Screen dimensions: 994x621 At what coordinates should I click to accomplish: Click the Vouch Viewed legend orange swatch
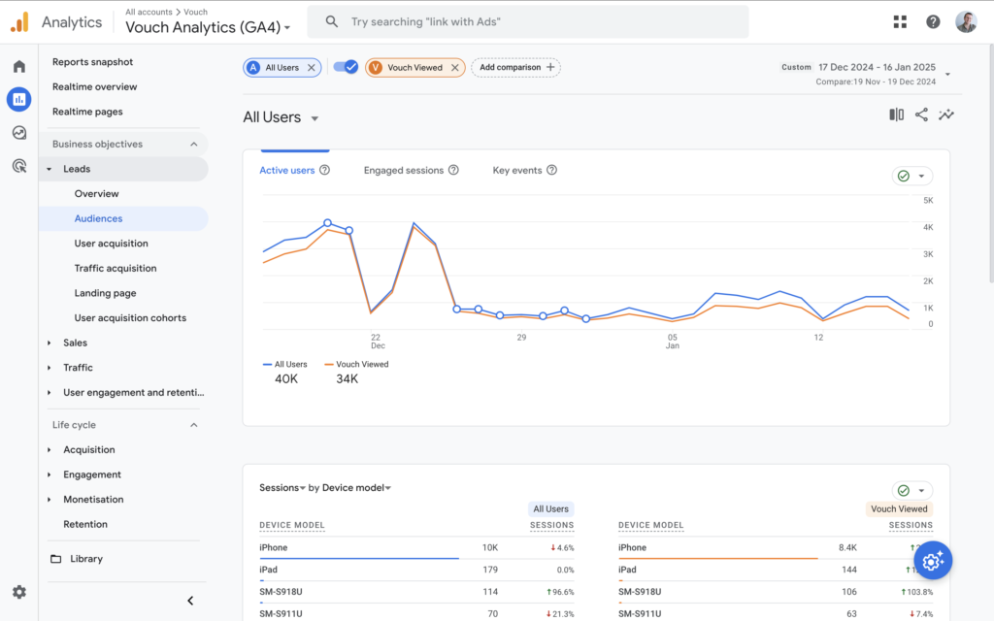point(329,365)
